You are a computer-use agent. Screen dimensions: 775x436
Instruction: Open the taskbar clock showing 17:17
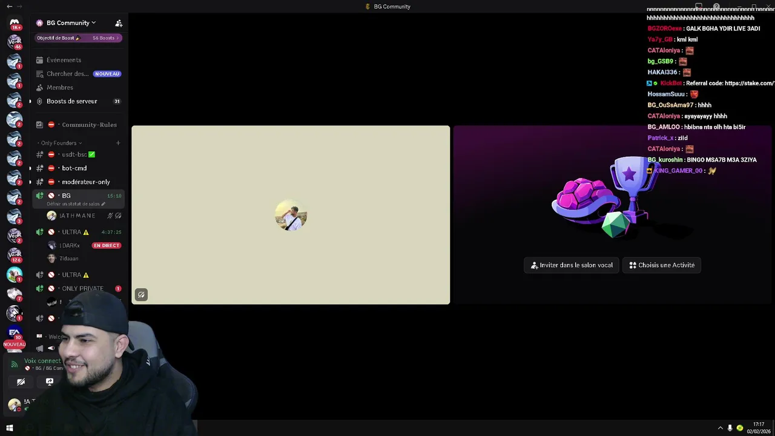(x=759, y=428)
